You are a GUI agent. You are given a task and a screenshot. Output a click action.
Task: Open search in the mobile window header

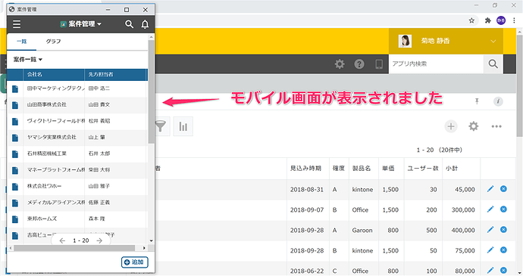click(129, 24)
